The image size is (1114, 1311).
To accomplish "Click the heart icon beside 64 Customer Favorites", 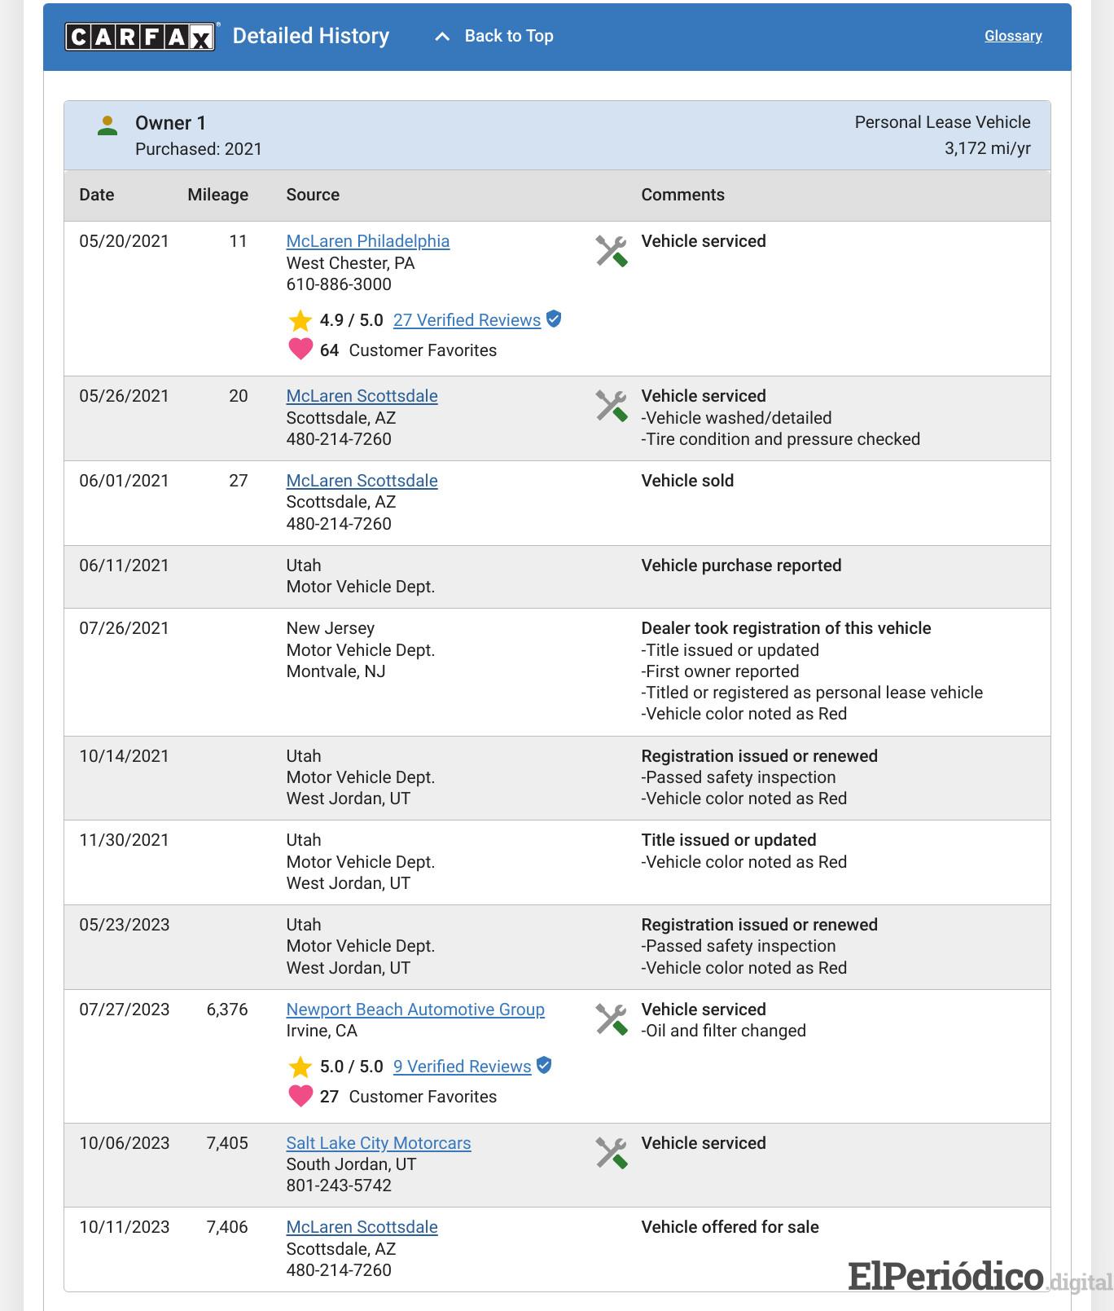I will 300,350.
